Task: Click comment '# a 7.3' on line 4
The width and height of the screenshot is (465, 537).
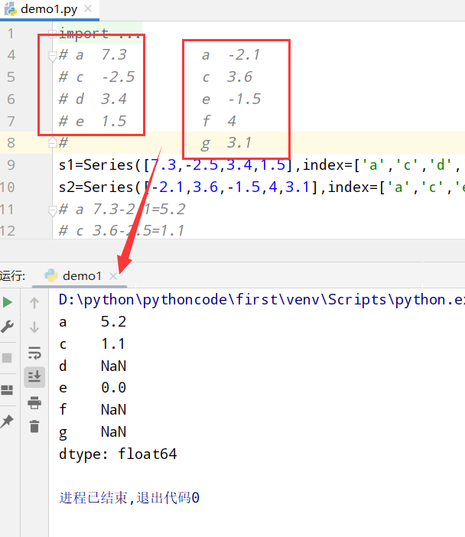Action: click(x=93, y=55)
